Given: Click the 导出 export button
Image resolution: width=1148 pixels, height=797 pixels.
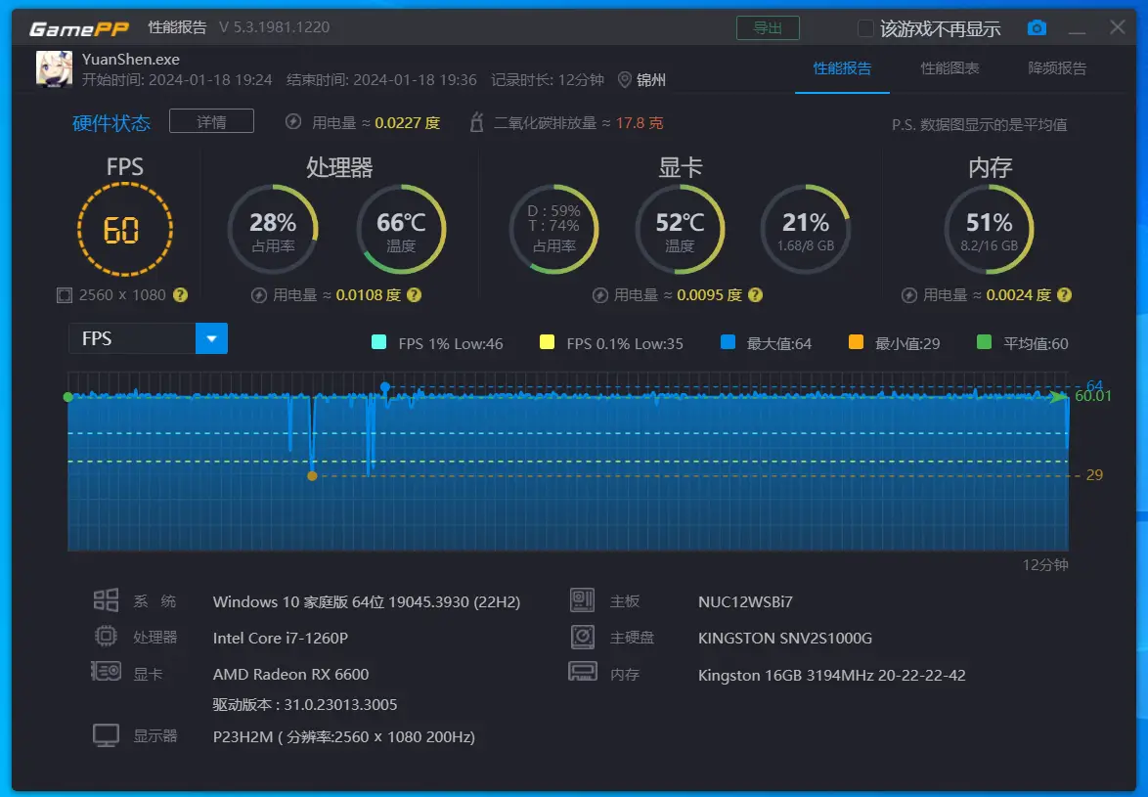Looking at the screenshot, I should click(768, 27).
